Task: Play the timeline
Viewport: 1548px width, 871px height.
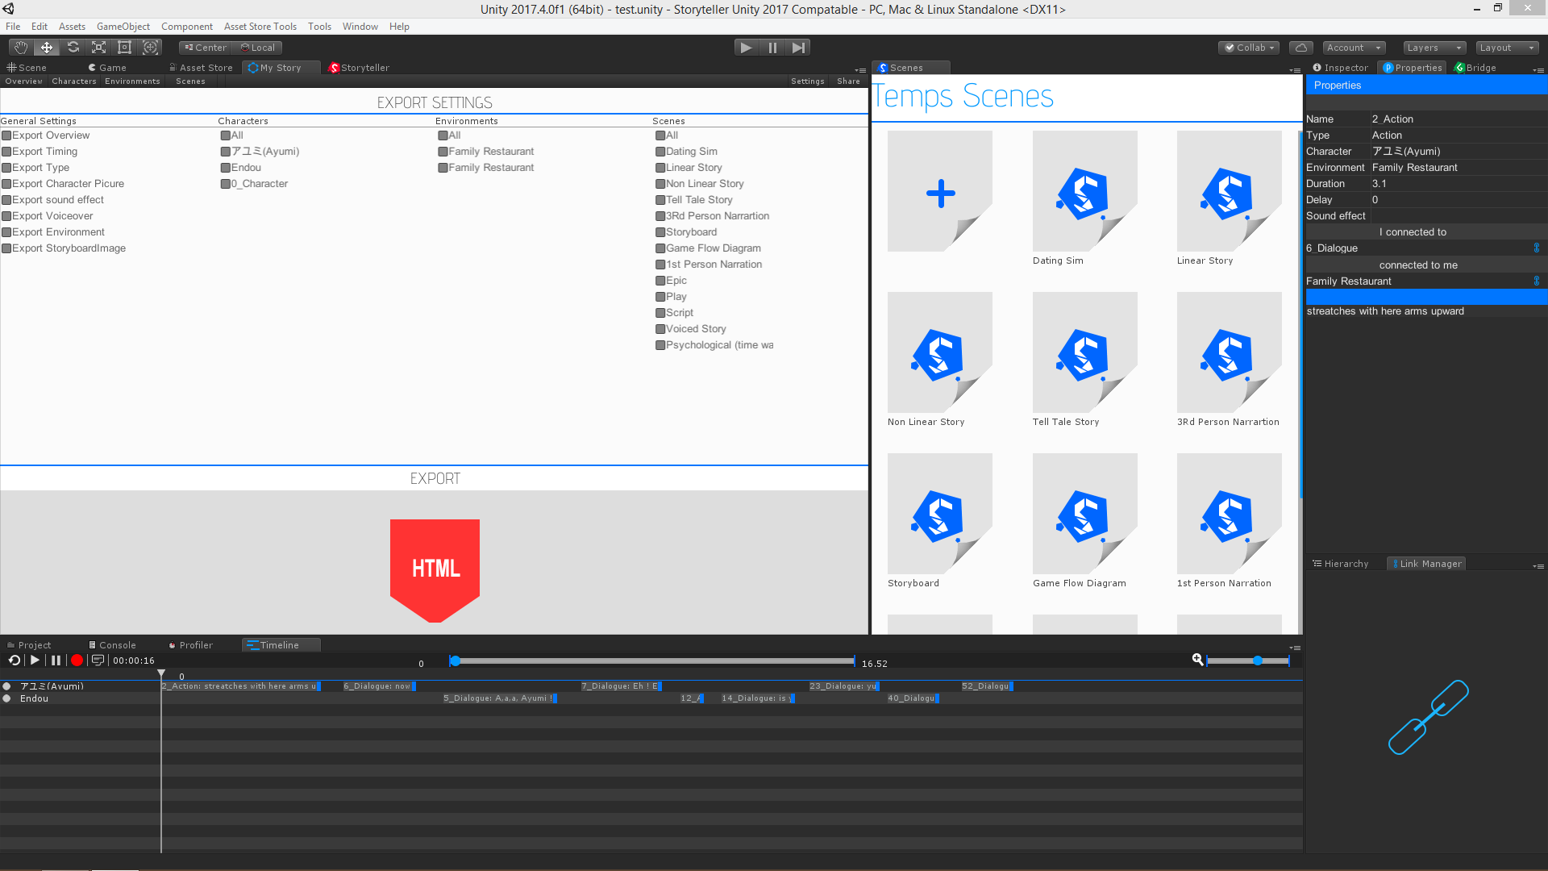Action: click(x=35, y=661)
